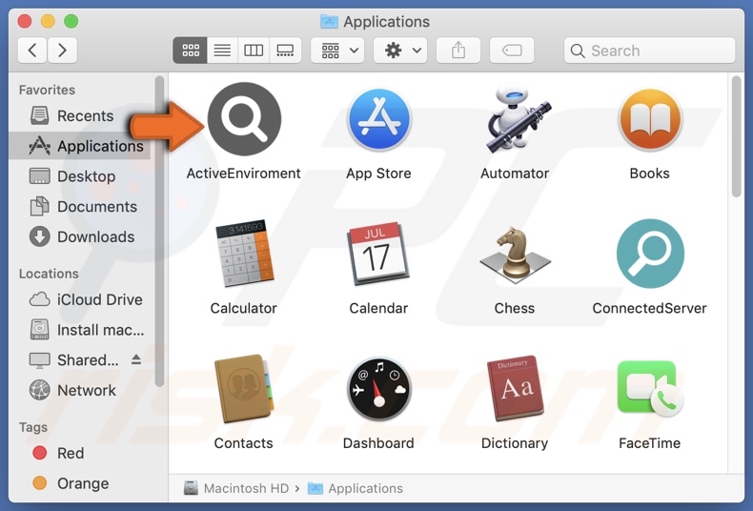Open the ActiveEnviroment app icon
Screen dimensions: 753x511
244,119
